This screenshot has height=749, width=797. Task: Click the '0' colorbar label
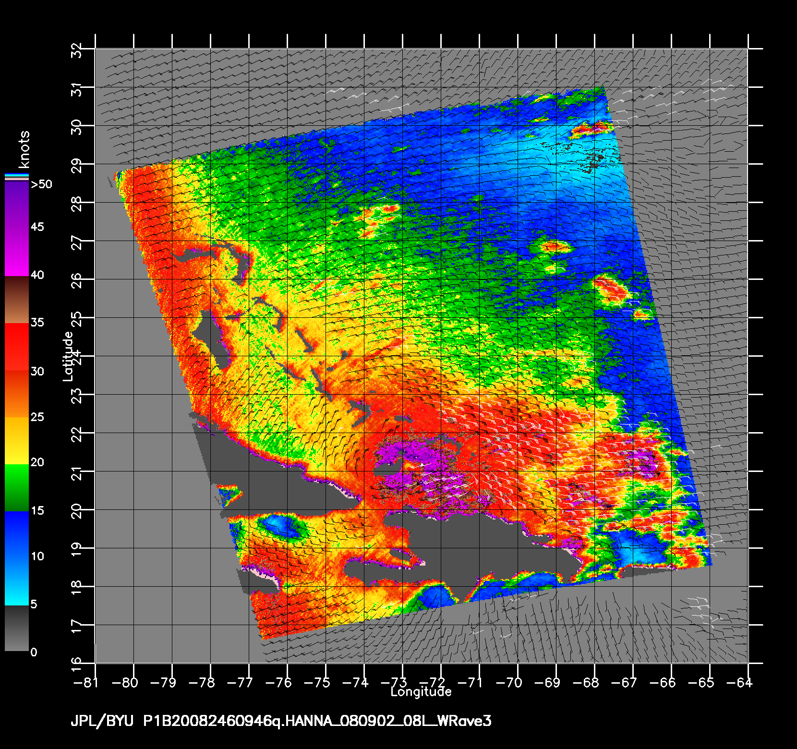34,652
